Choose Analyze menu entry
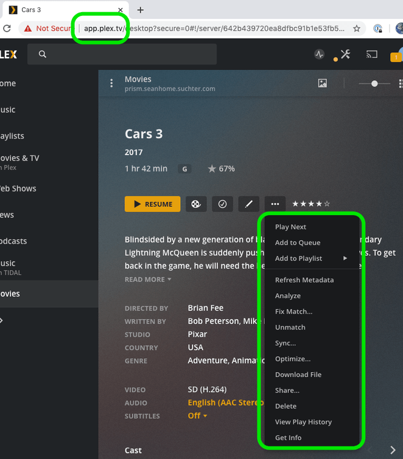This screenshot has width=403, height=459. point(312,296)
